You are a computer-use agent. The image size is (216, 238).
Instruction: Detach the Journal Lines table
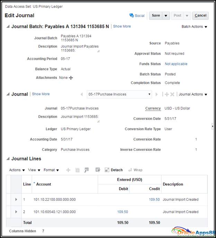tap(114, 170)
